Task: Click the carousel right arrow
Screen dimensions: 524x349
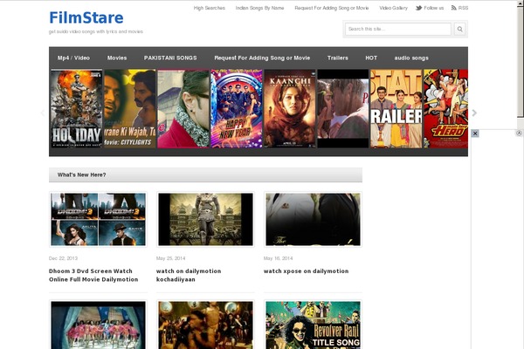Action: pos(474,113)
